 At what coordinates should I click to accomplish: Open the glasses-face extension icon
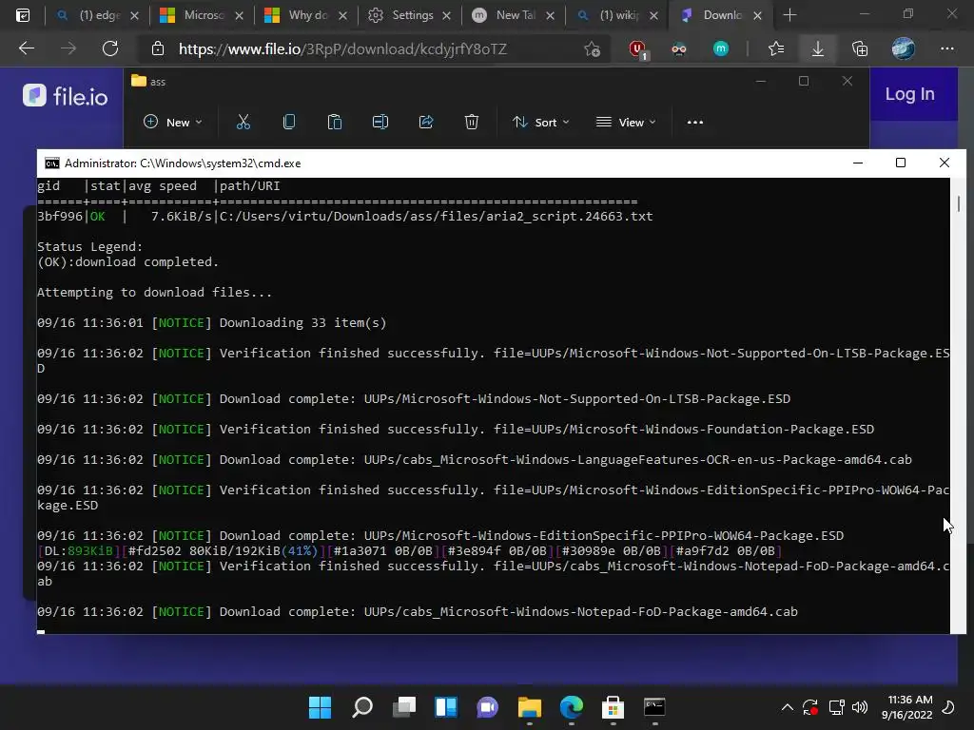click(679, 49)
